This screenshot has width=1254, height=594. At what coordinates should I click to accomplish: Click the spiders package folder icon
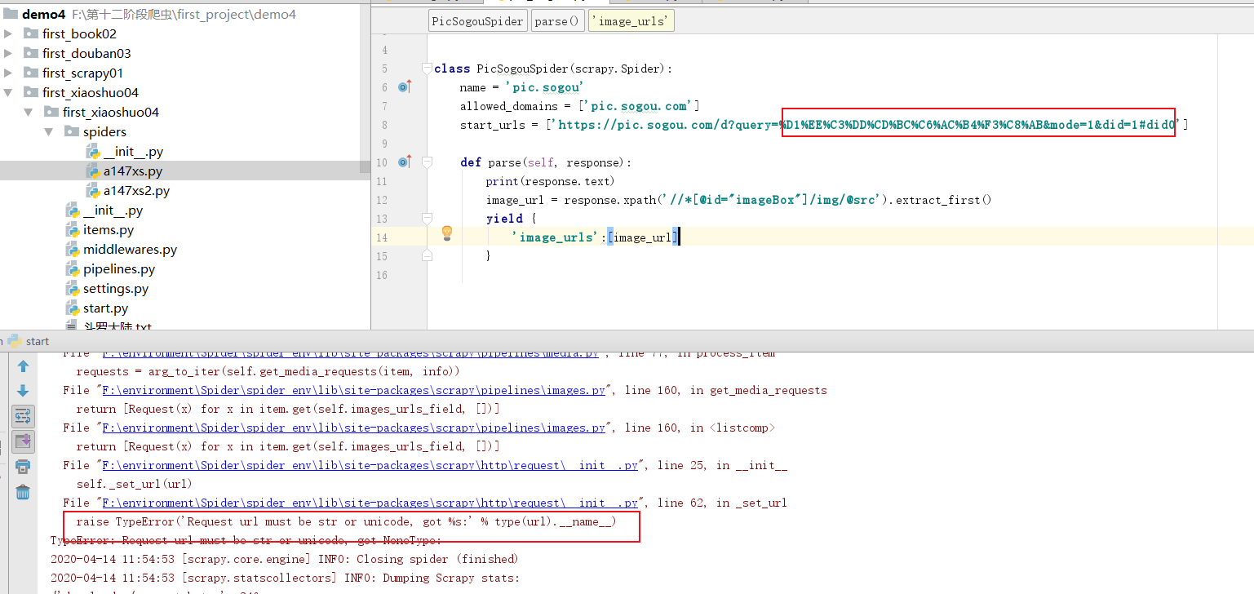click(72, 131)
